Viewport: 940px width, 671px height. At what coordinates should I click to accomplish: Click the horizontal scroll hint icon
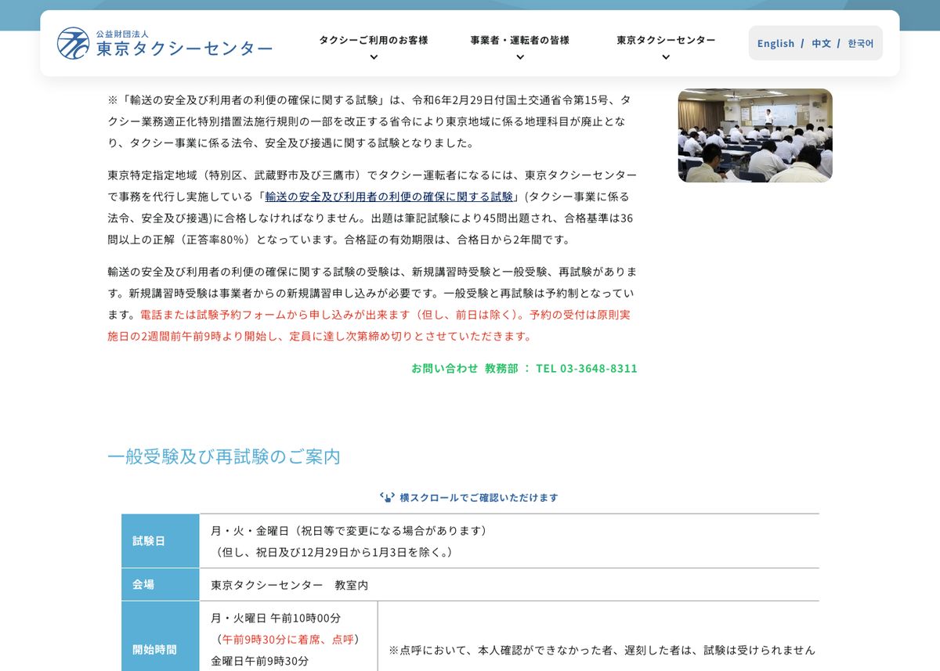pyautogui.click(x=387, y=497)
